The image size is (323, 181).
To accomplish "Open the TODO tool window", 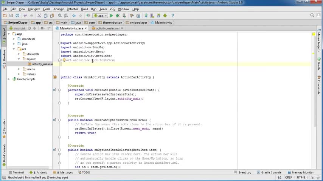I will (x=84, y=173).
